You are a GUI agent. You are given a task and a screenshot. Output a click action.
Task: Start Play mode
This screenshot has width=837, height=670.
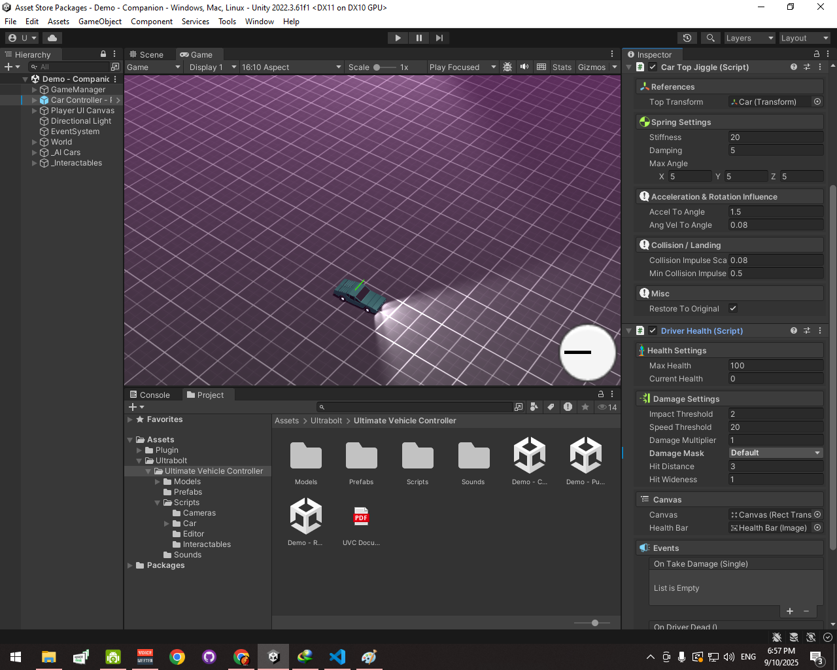[x=398, y=38]
